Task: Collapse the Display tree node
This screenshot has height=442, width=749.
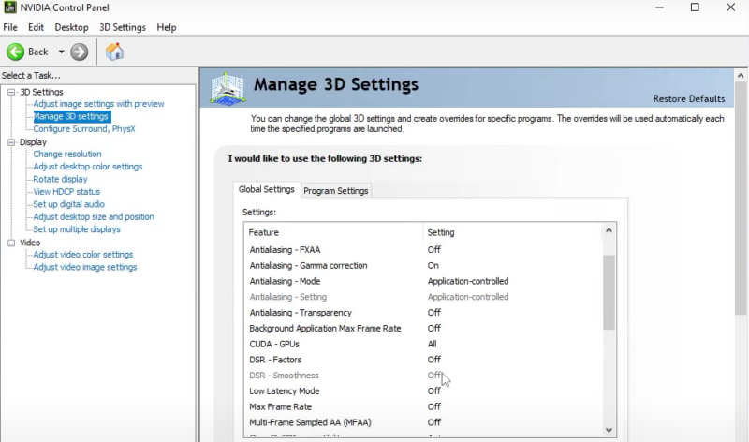Action: pyautogui.click(x=11, y=142)
